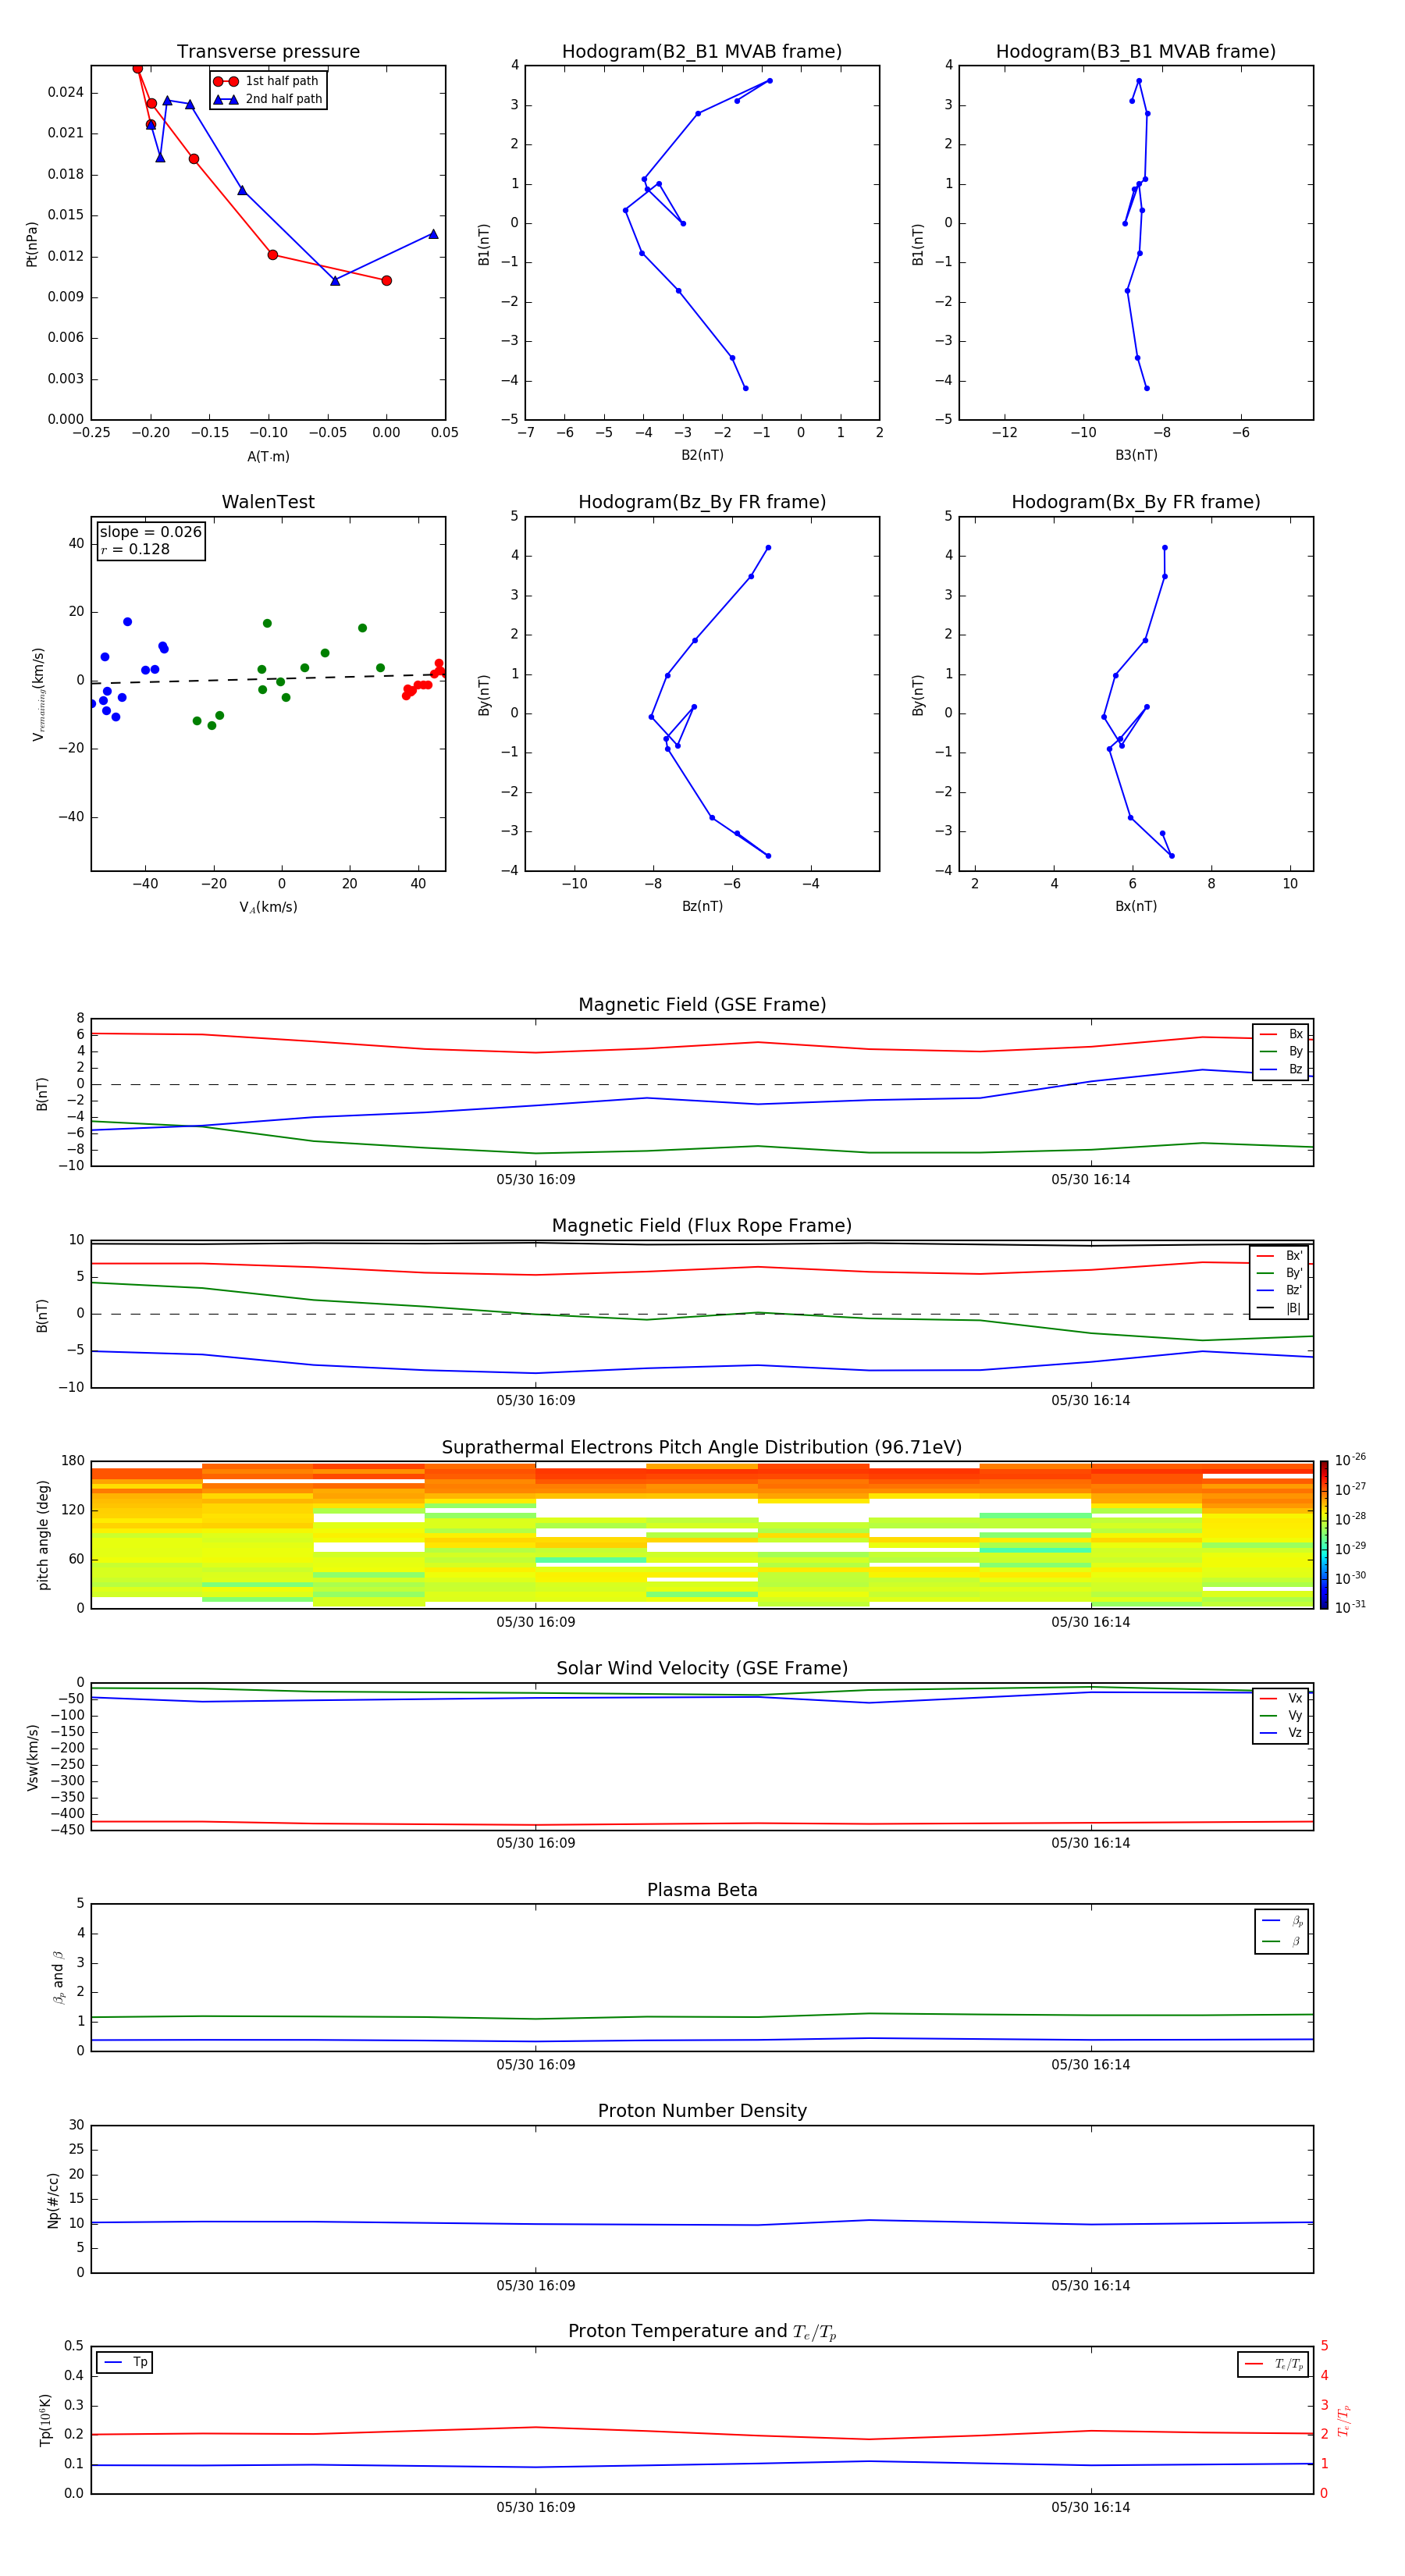Click the Bz' entry in Flux Rope legend
This screenshot has width=1405, height=2576.
tap(1279, 1290)
